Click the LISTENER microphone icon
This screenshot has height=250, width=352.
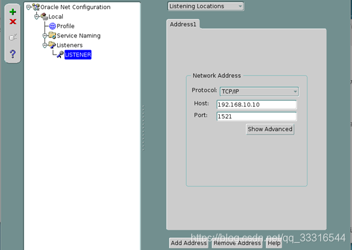pos(60,55)
